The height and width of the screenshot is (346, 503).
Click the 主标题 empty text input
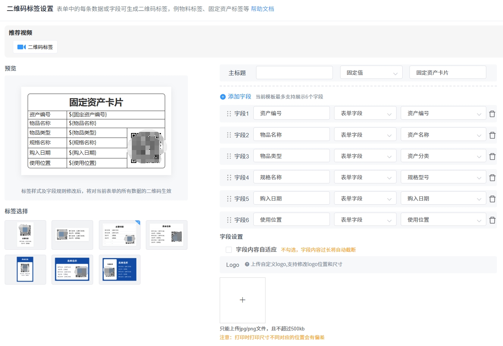(294, 73)
